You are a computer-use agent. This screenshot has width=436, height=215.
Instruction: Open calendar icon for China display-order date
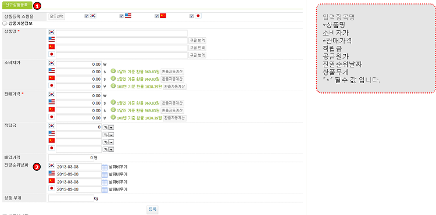coord(105,182)
